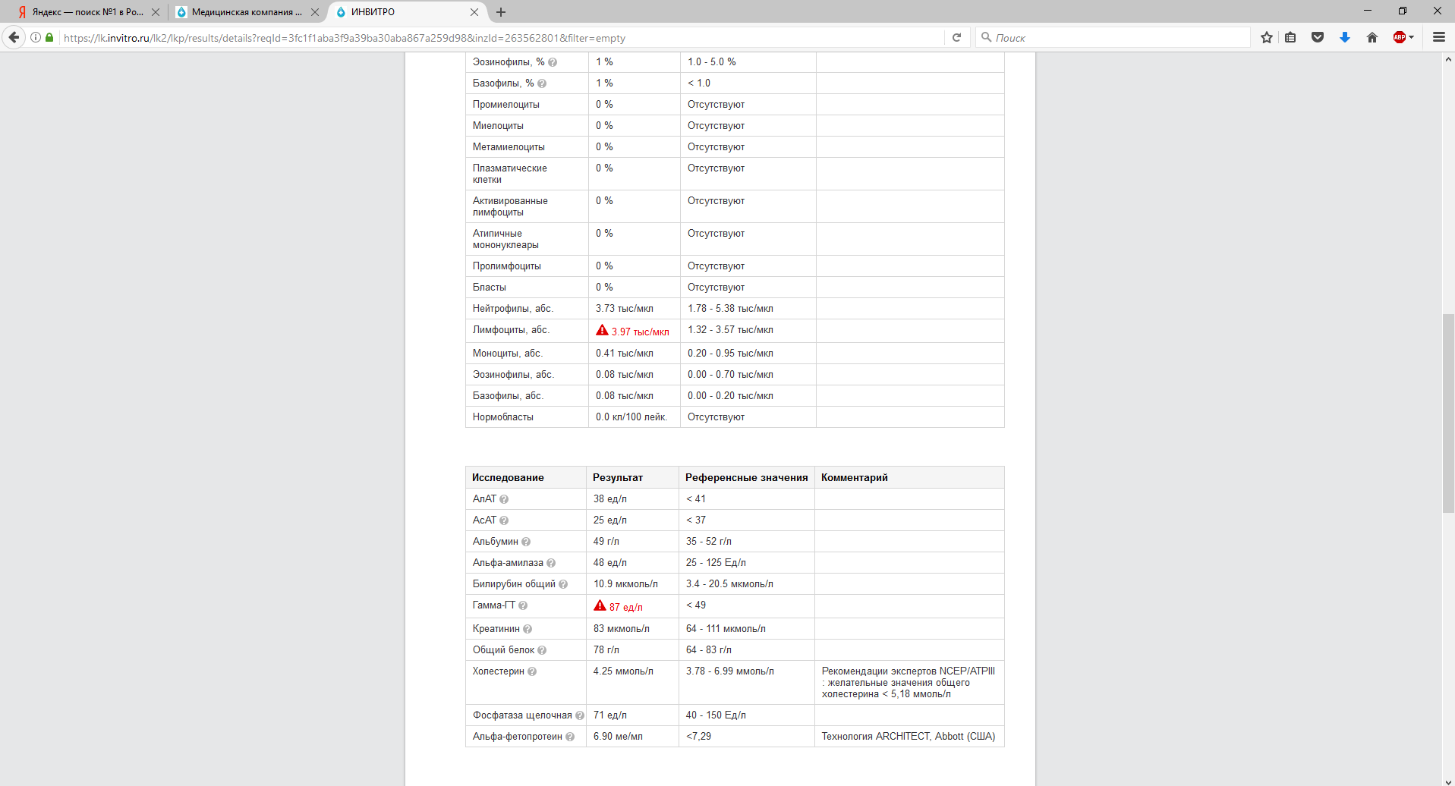Viewport: 1455px width, 786px height.
Task: Click help icon next to Альфа-фетопротеин
Action: (570, 737)
